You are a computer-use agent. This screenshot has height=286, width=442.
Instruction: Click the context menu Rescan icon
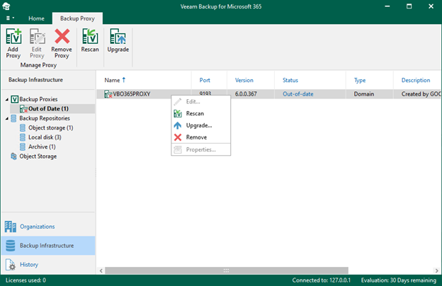pyautogui.click(x=178, y=113)
